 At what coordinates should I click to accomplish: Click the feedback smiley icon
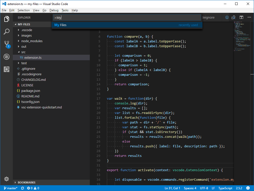pos(248,188)
